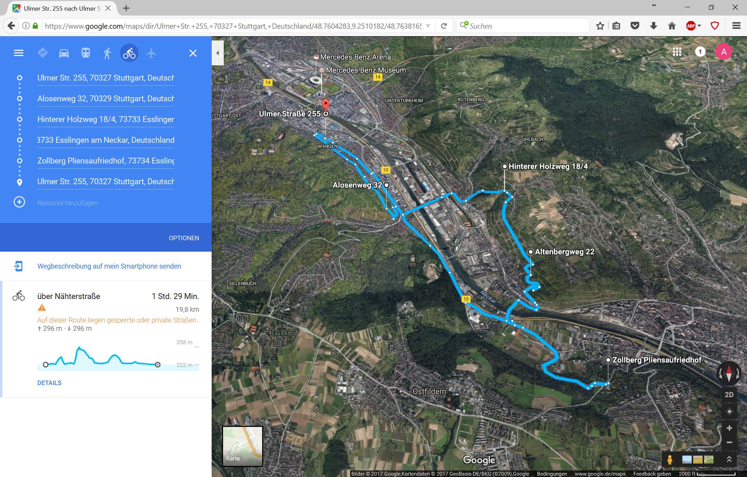Open notifications badge showing 1
This screenshot has height=477, width=747.
[700, 52]
